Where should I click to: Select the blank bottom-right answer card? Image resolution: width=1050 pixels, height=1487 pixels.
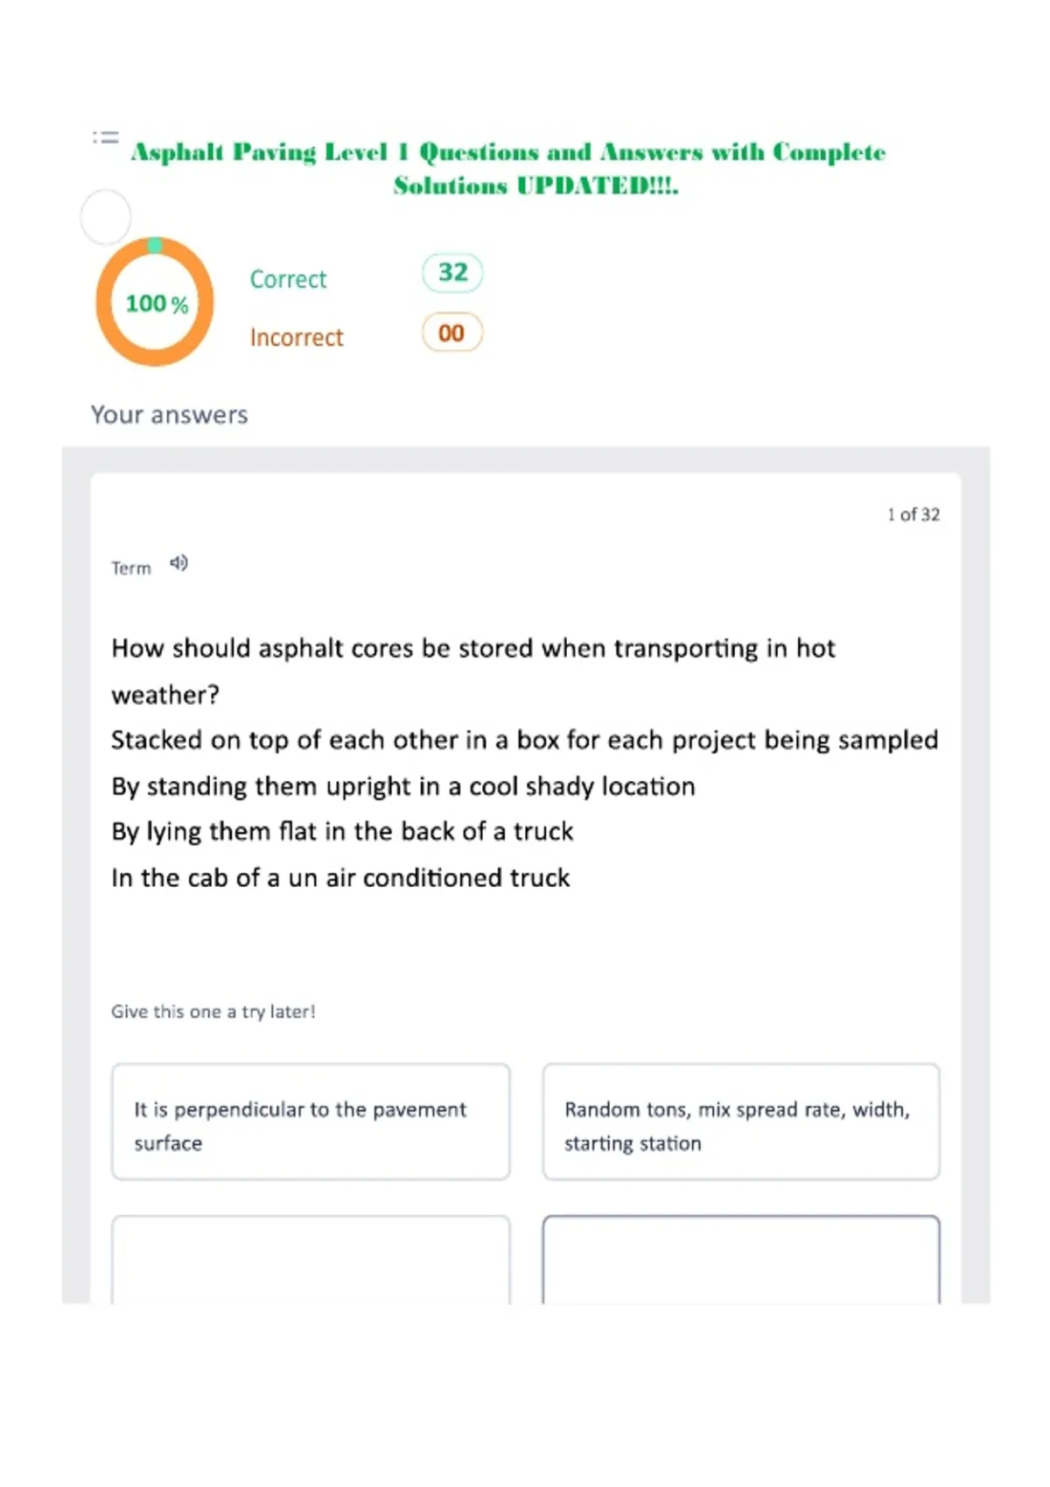click(741, 1260)
